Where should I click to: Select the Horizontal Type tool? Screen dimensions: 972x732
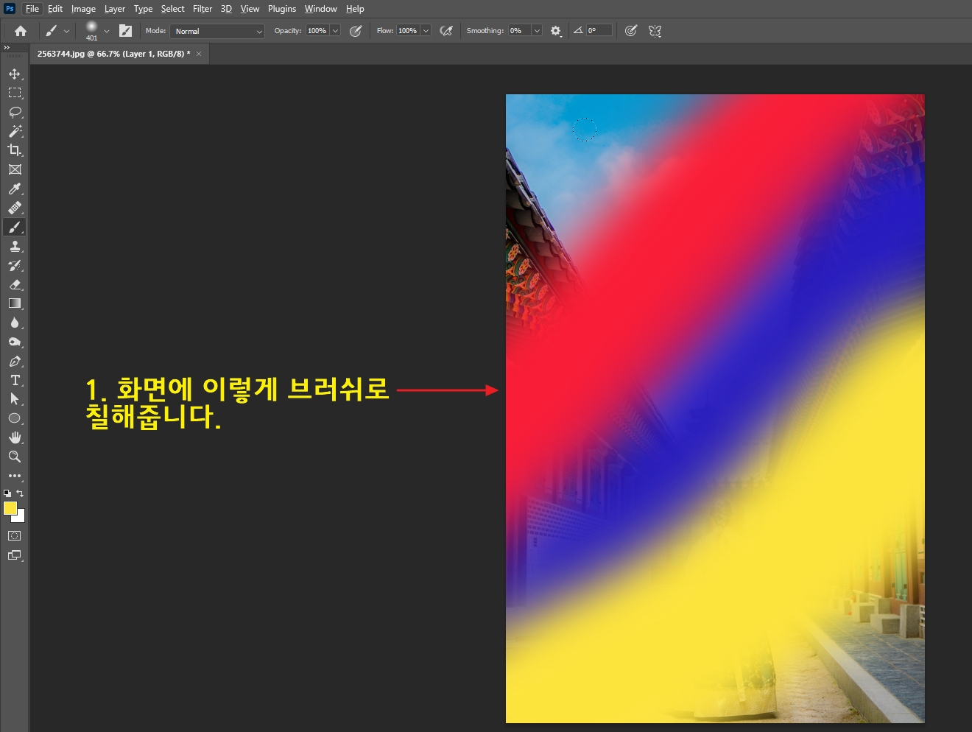coord(15,380)
